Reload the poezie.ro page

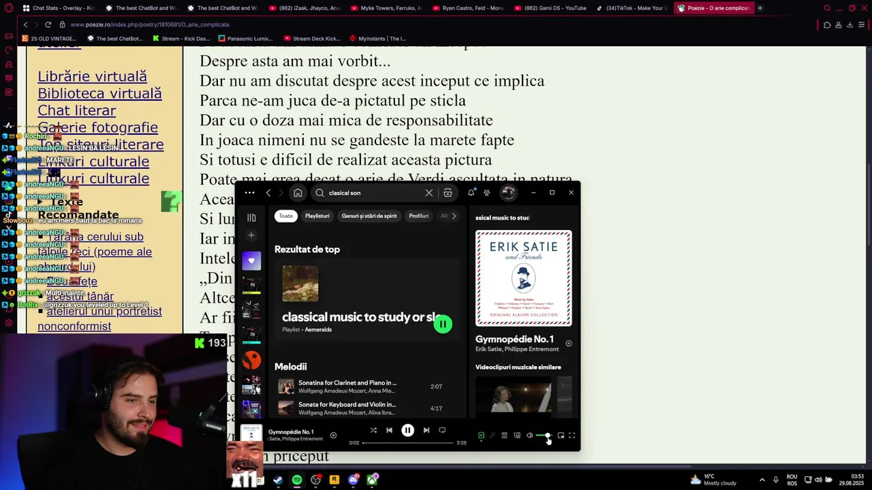pos(48,24)
